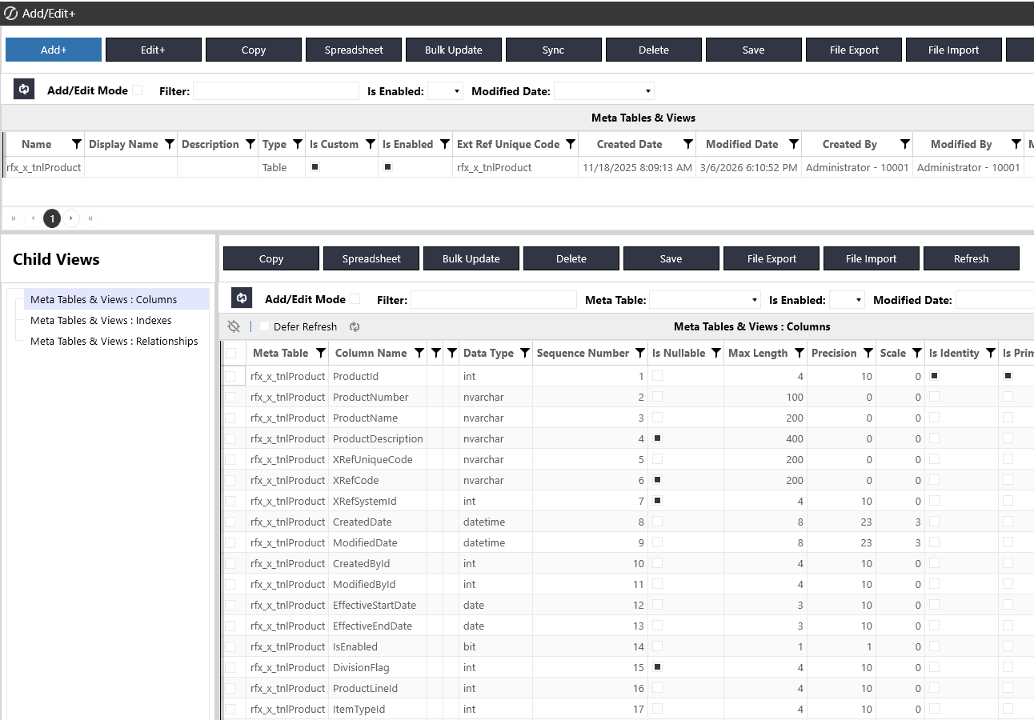This screenshot has height=720, width=1034.
Task: Enable the top Add/Edit Mode checkbox
Action: [137, 90]
